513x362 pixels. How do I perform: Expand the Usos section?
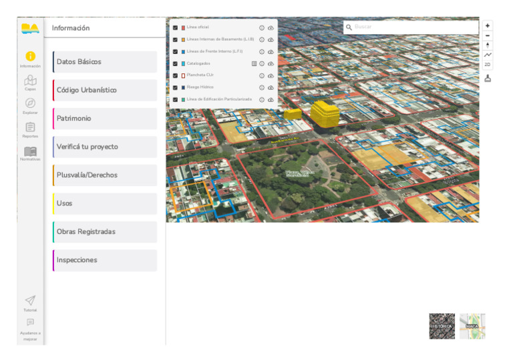click(105, 203)
